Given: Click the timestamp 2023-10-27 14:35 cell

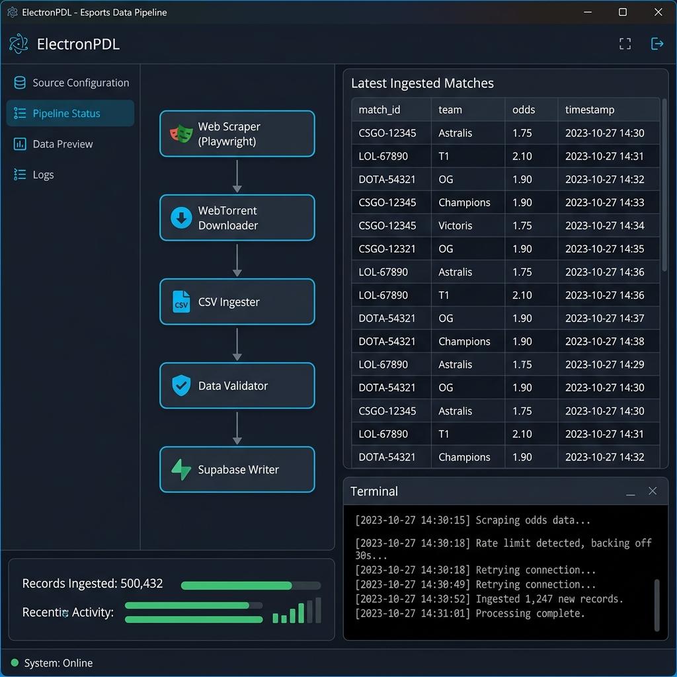Looking at the screenshot, I should [609, 249].
